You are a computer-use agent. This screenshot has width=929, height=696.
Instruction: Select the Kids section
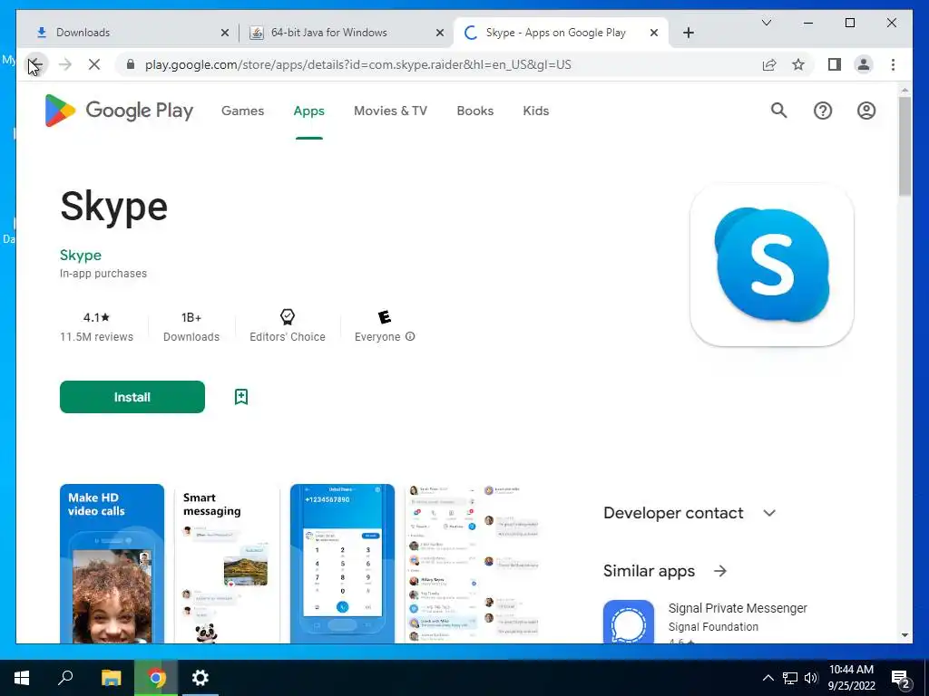535,111
